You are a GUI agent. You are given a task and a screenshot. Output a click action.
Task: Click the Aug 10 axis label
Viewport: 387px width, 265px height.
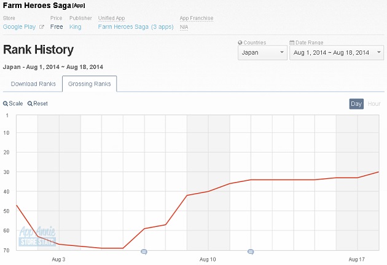point(208,259)
